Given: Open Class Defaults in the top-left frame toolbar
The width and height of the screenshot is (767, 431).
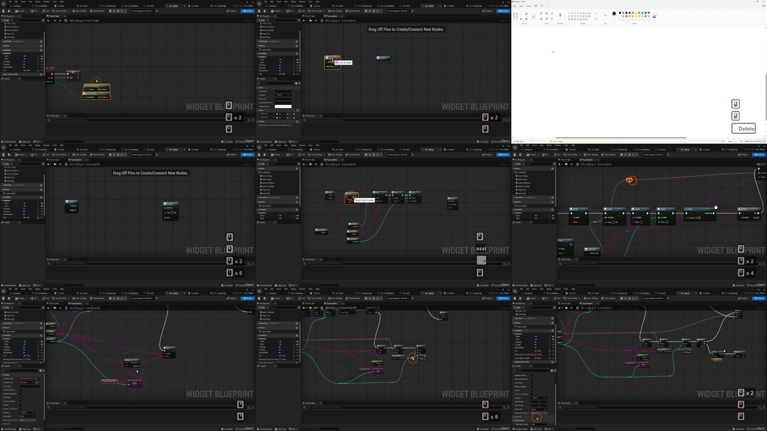Looking at the screenshot, I should 97,11.
